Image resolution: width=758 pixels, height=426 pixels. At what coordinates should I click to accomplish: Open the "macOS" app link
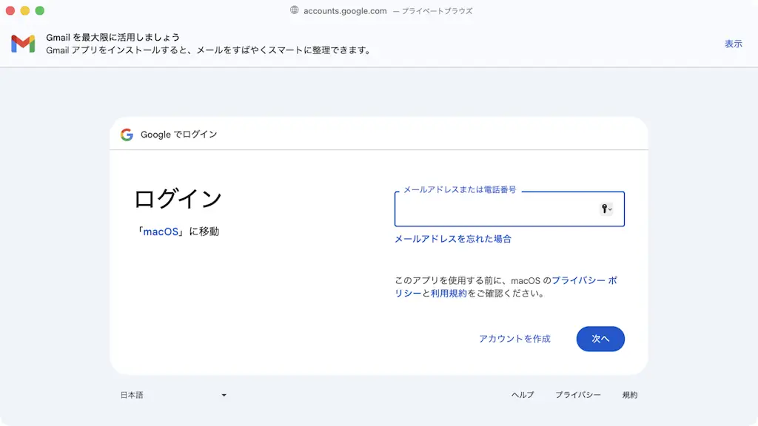tap(161, 231)
